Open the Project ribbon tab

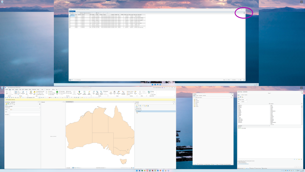click(7, 89)
